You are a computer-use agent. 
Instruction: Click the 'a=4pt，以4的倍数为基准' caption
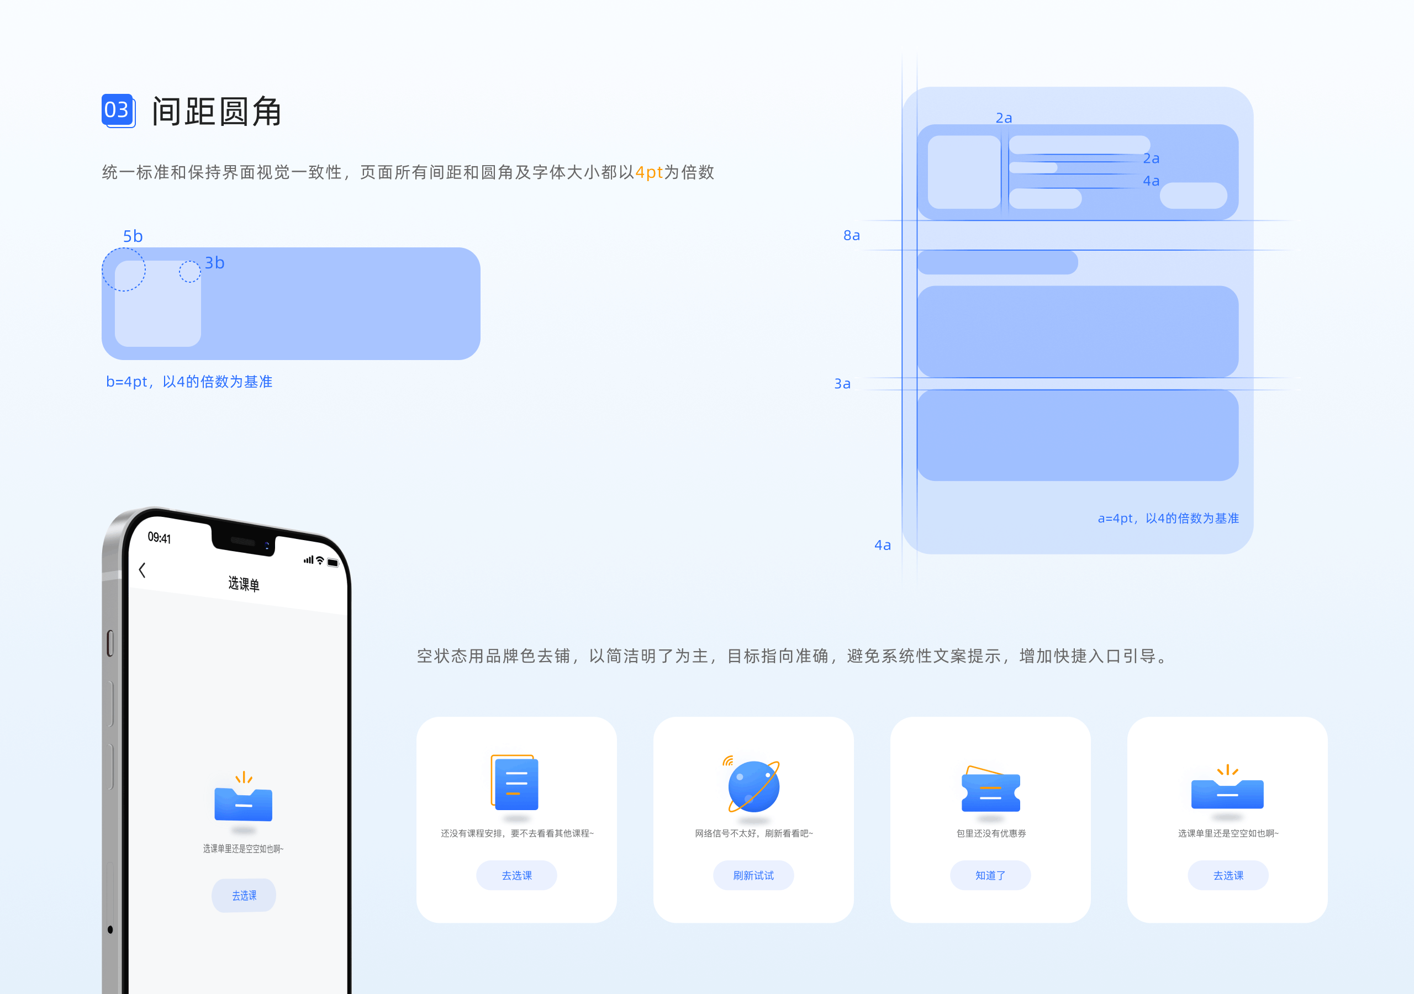(x=1168, y=519)
